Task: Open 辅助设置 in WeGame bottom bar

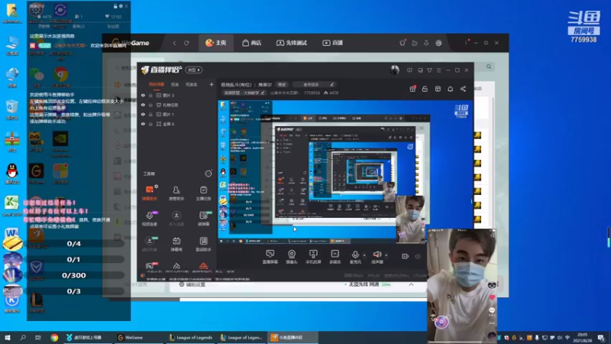Action: (192, 284)
